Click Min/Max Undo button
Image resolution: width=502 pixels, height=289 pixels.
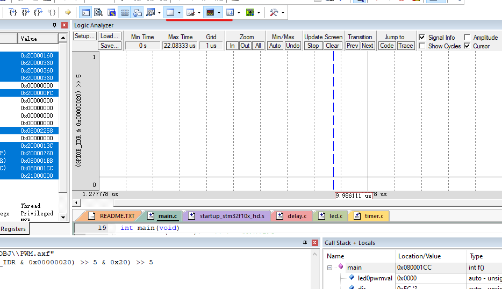coord(292,46)
